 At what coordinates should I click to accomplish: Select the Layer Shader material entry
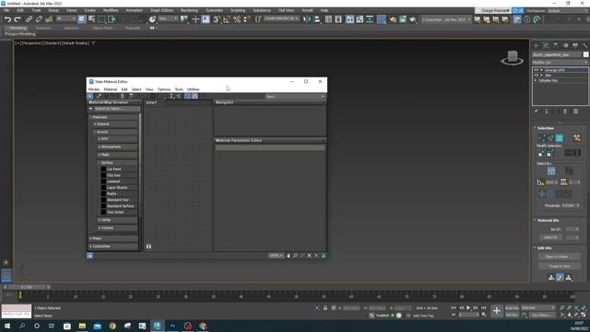pyautogui.click(x=117, y=187)
